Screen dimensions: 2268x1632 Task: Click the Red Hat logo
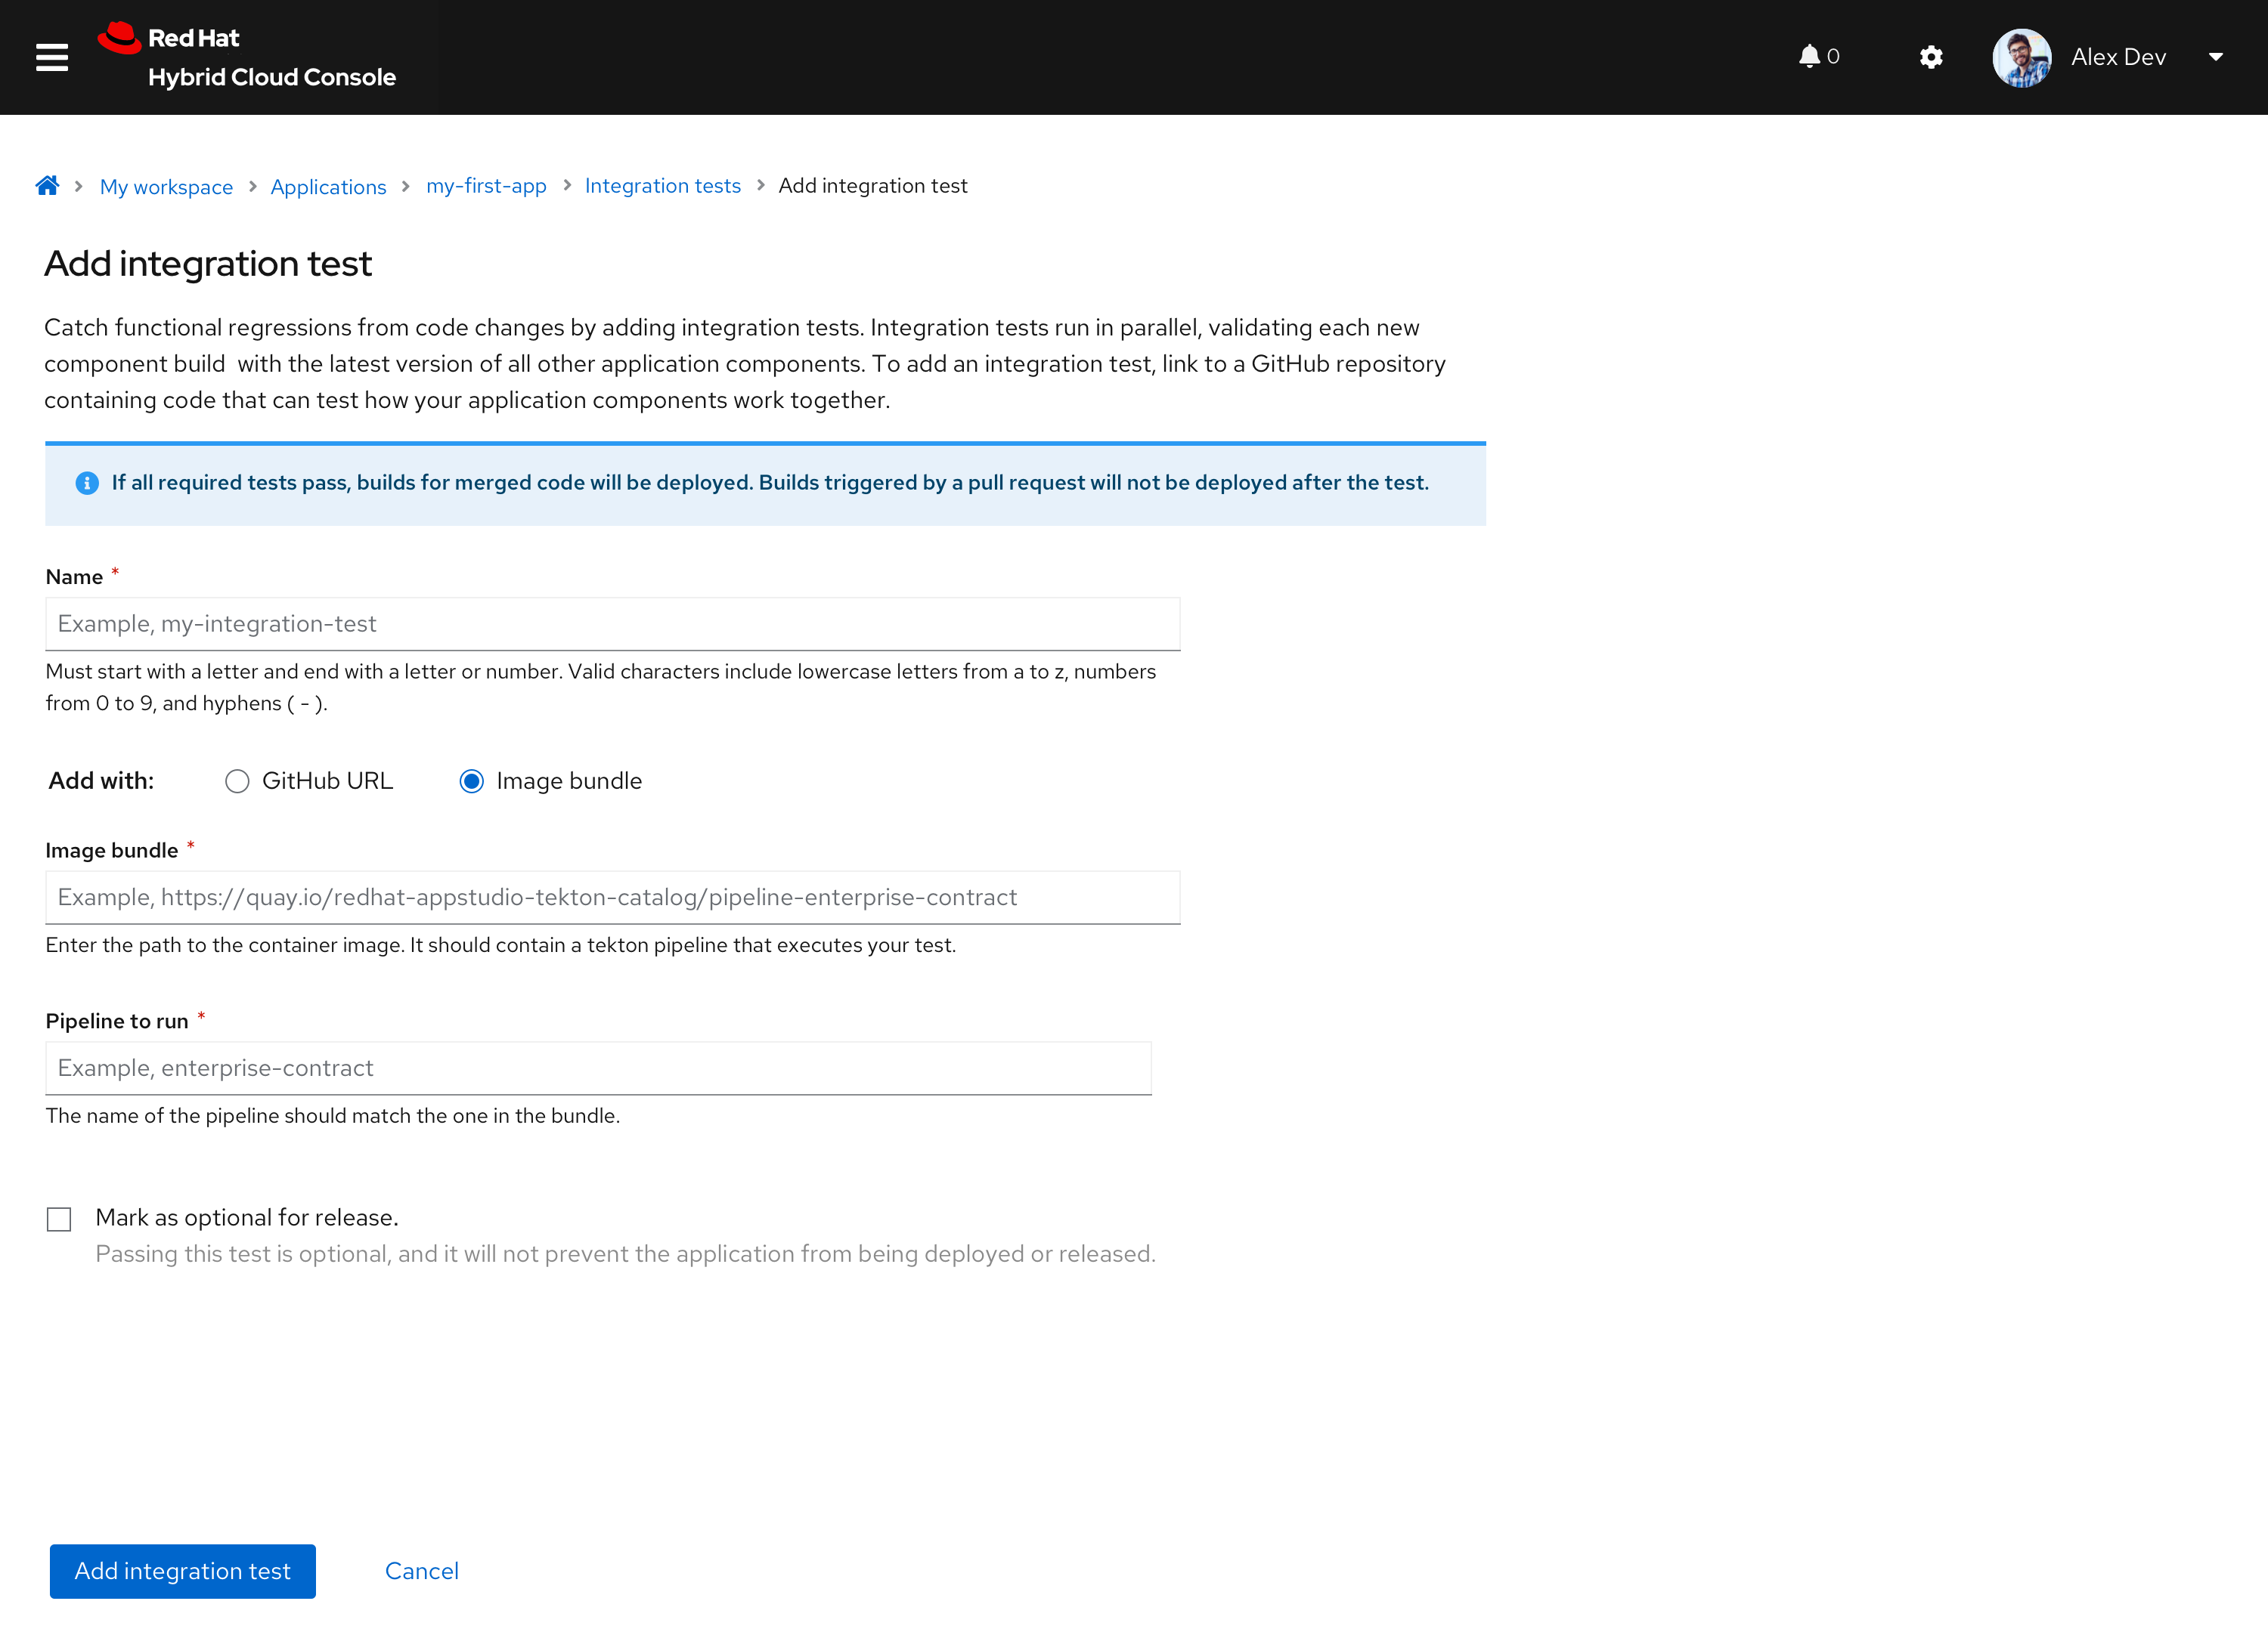point(120,39)
